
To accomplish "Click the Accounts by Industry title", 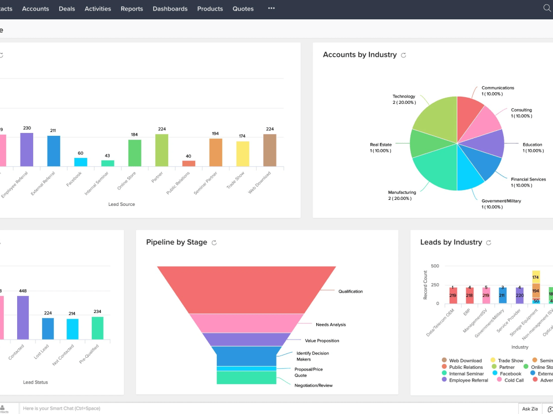I will (x=360, y=55).
